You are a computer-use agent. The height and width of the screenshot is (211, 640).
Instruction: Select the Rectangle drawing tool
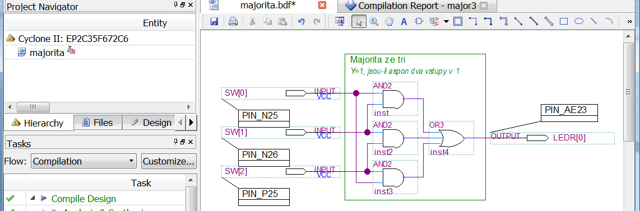(x=564, y=22)
